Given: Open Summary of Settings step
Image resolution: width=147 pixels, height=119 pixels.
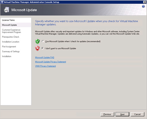Looking at the screenshot, I should 11,51.
